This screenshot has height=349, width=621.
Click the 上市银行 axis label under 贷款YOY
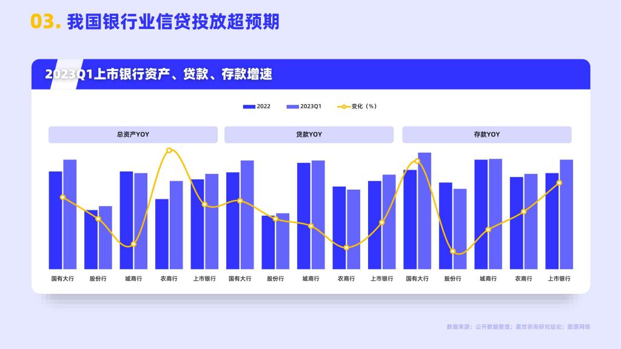[382, 279]
